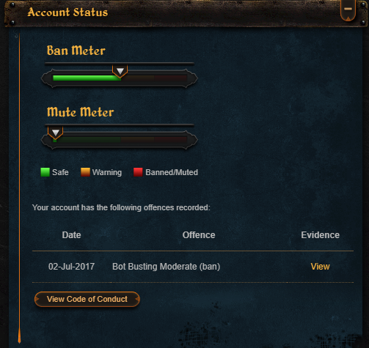
Task: Click the Offence column header
Action: coord(199,235)
